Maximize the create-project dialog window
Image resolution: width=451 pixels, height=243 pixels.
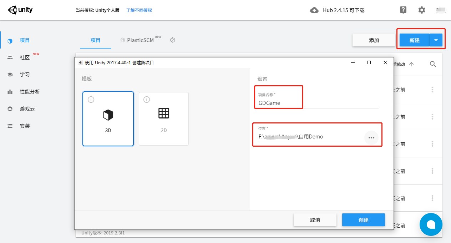click(369, 62)
